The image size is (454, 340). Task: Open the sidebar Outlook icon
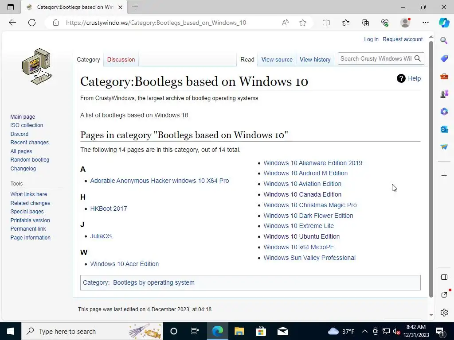[x=444, y=129]
